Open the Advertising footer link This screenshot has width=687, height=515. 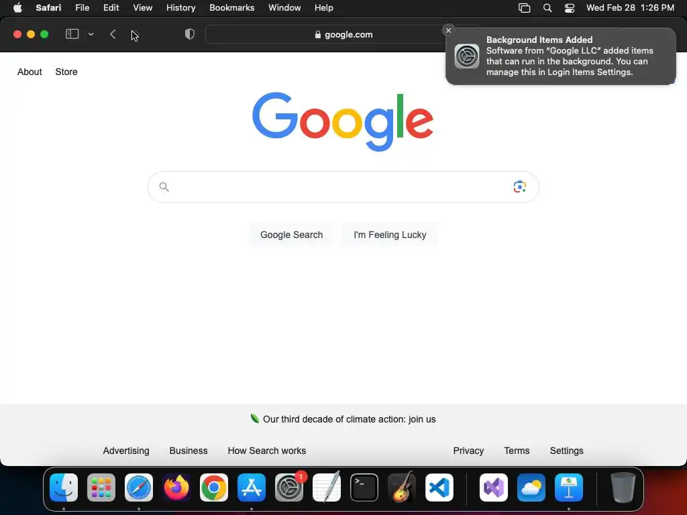pos(126,451)
